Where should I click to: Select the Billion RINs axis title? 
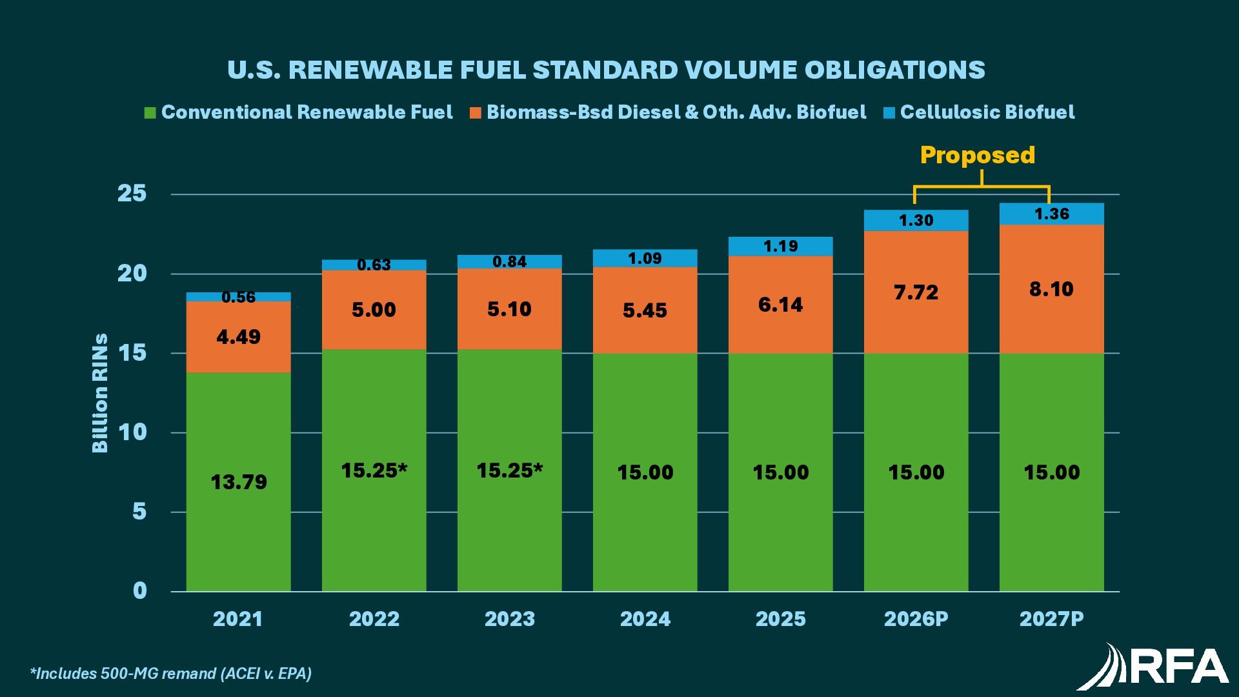[x=100, y=393]
